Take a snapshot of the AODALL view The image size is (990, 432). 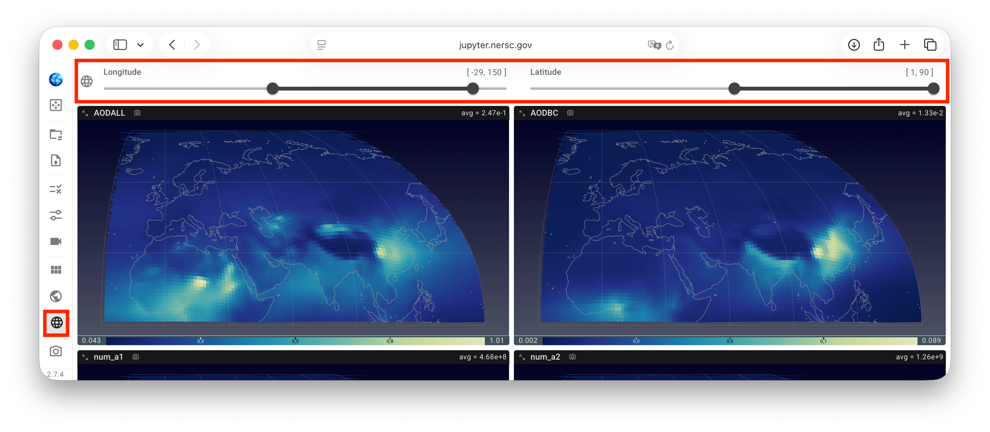coord(137,113)
